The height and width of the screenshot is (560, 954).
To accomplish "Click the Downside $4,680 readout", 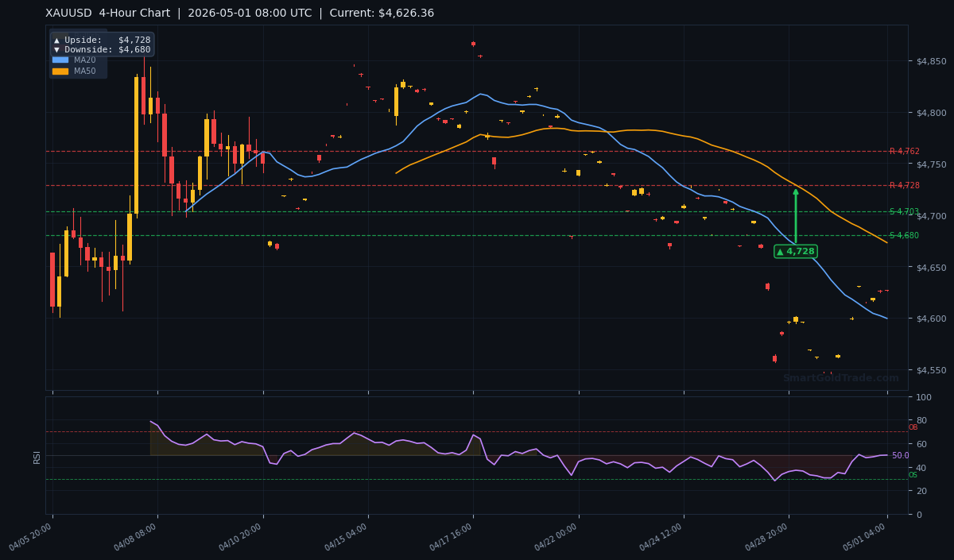I will [102, 49].
